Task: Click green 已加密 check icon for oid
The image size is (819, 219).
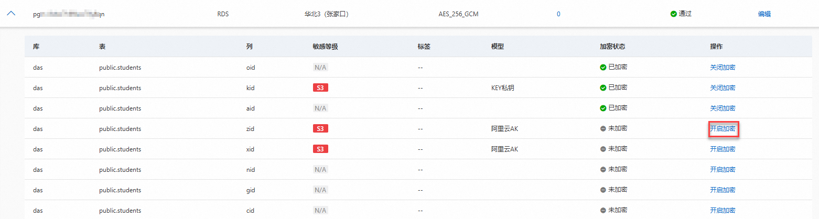Action: (603, 67)
